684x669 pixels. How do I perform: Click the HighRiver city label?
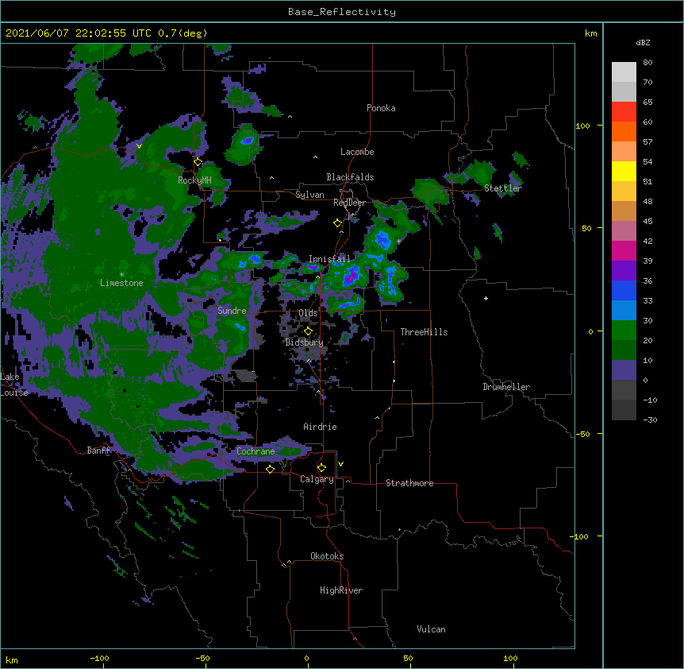pos(341,590)
